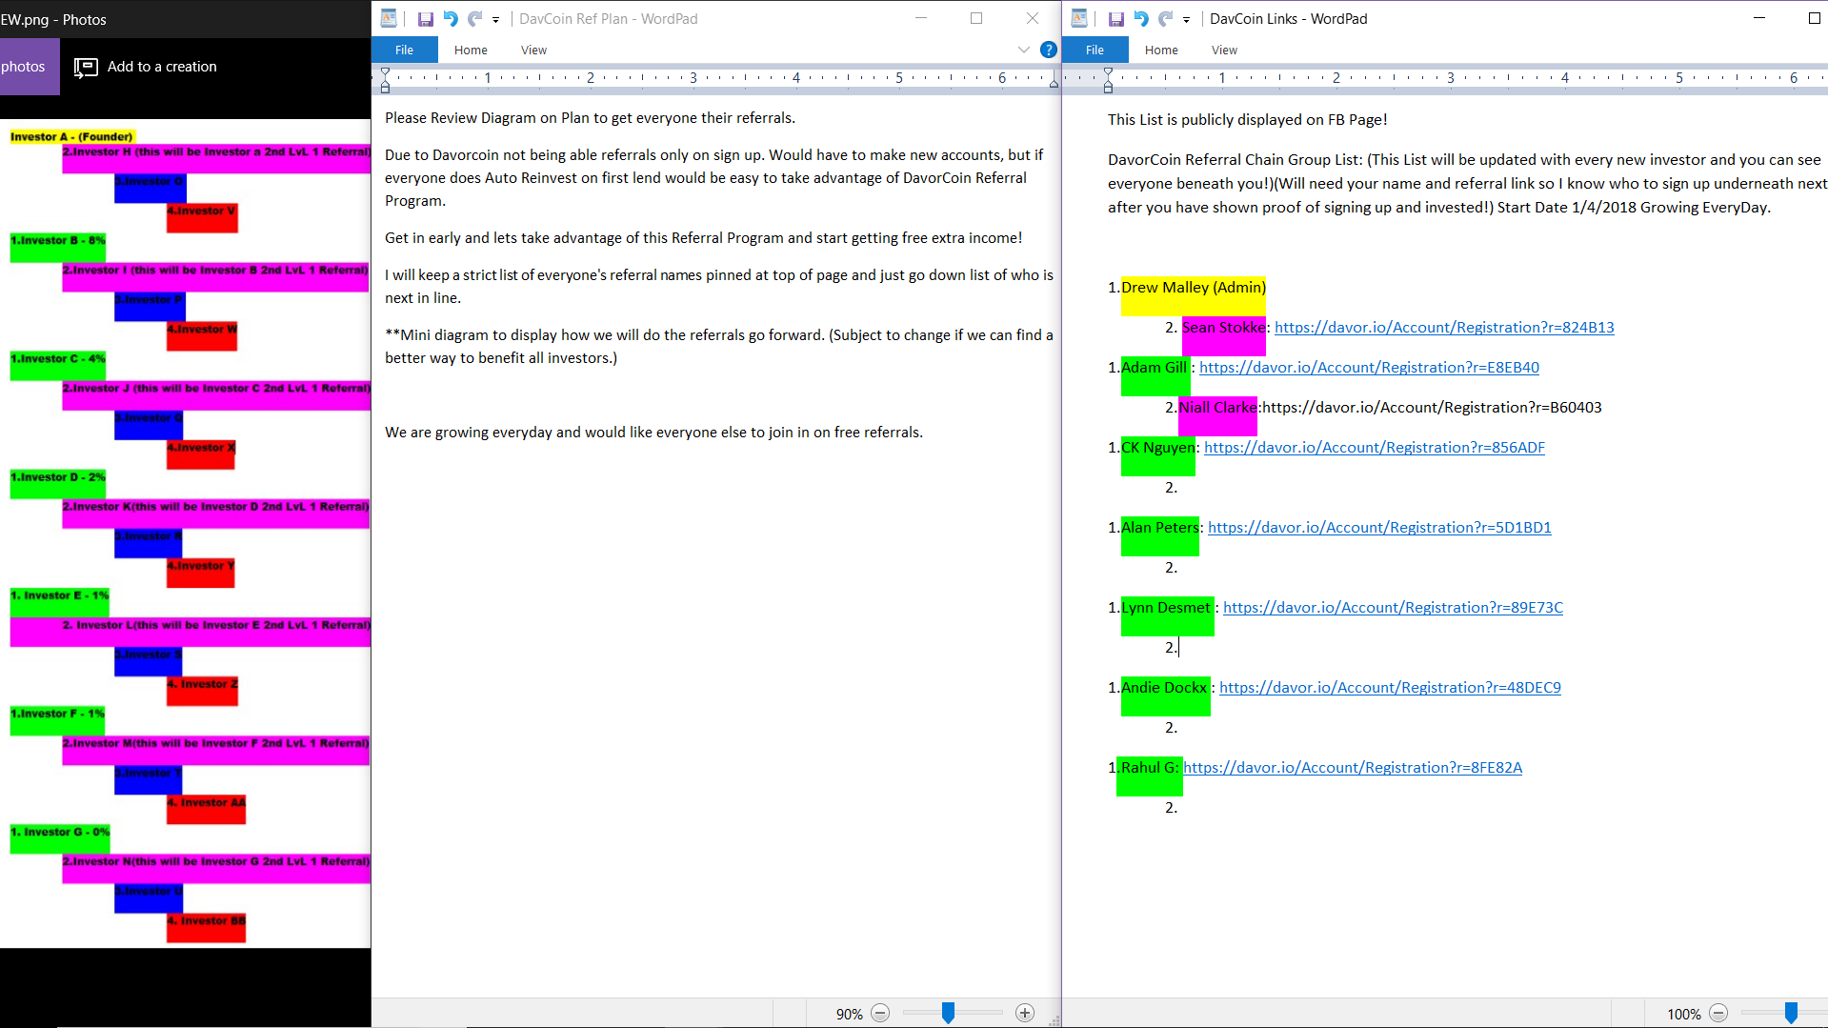The width and height of the screenshot is (1828, 1028).
Task: Open View tab in DavCoin Ref Plan
Action: coord(533,50)
